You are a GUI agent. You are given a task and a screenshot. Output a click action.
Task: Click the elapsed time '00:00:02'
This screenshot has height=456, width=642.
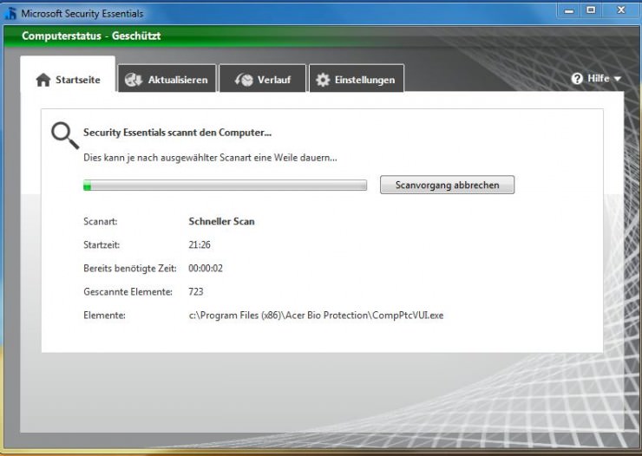click(x=206, y=268)
